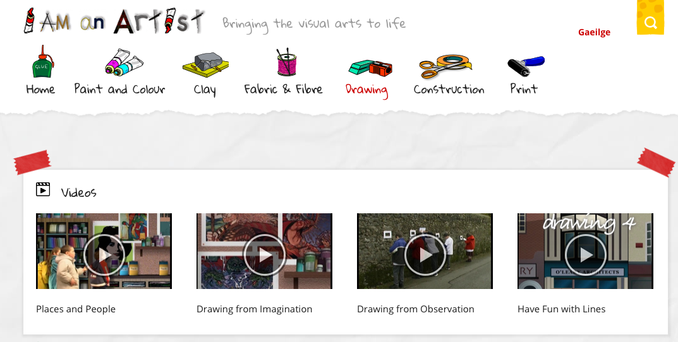678x342 pixels.
Task: Click the glue bottle Home icon
Action: click(43, 61)
